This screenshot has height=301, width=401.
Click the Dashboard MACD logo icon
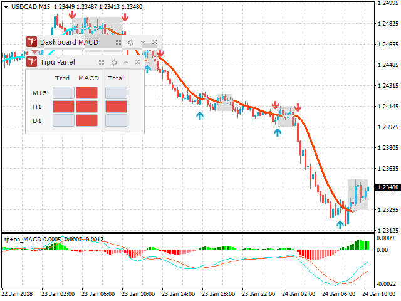(x=32, y=42)
